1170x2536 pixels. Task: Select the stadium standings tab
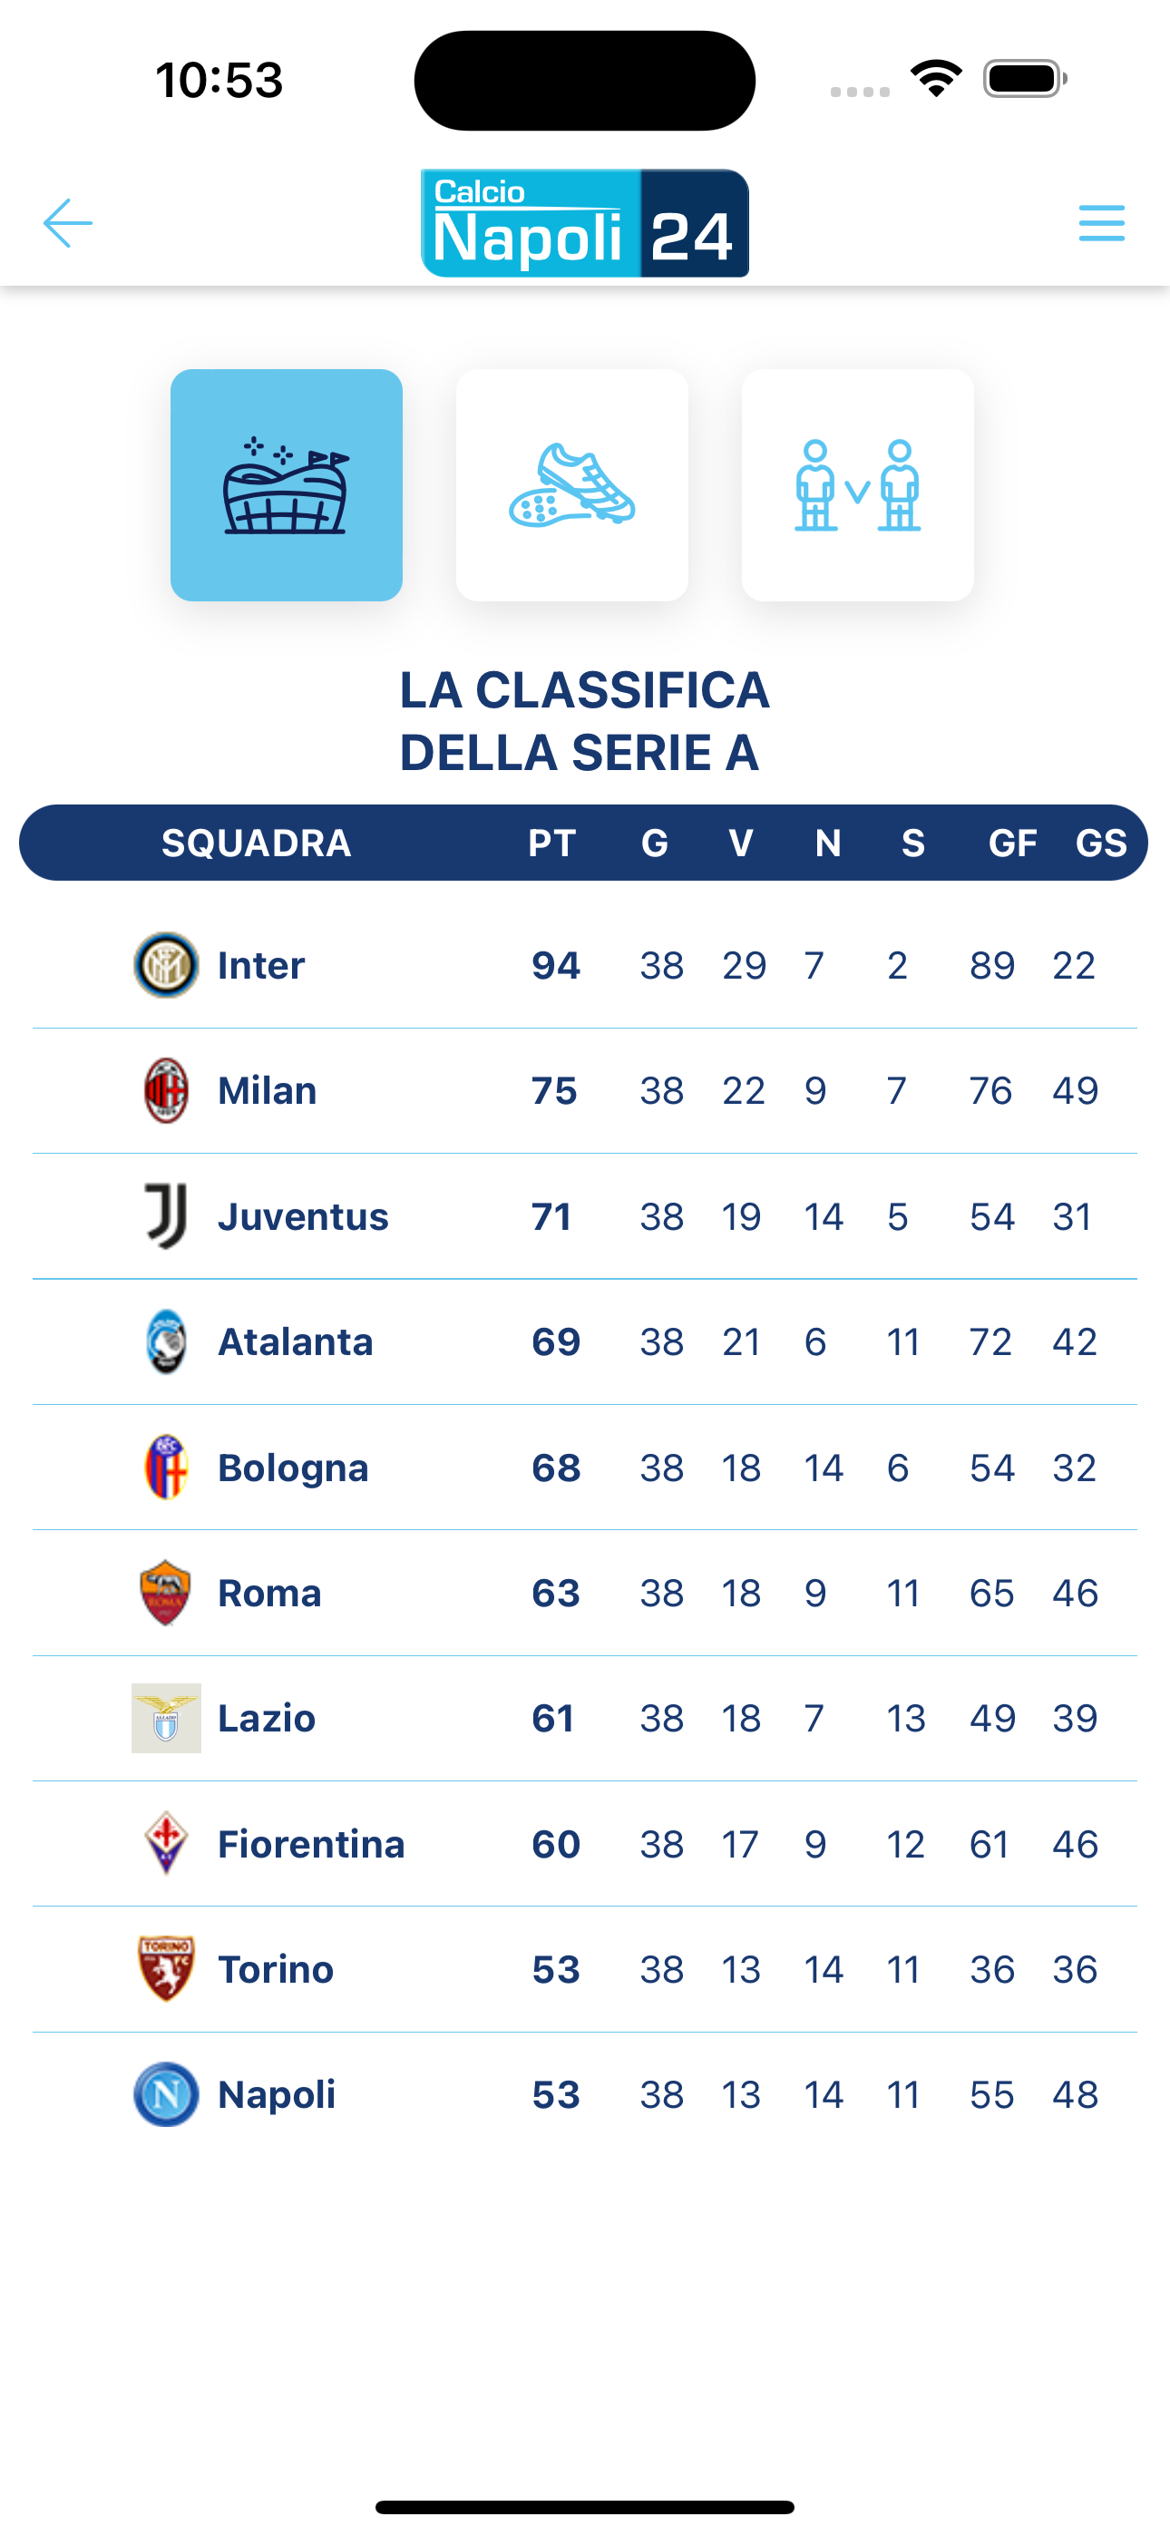click(x=287, y=485)
